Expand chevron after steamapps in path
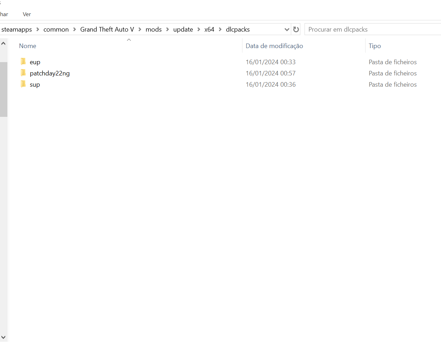The height and width of the screenshot is (353, 441). click(38, 29)
